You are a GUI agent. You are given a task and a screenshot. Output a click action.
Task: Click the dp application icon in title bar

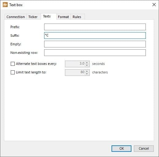click(5, 5)
